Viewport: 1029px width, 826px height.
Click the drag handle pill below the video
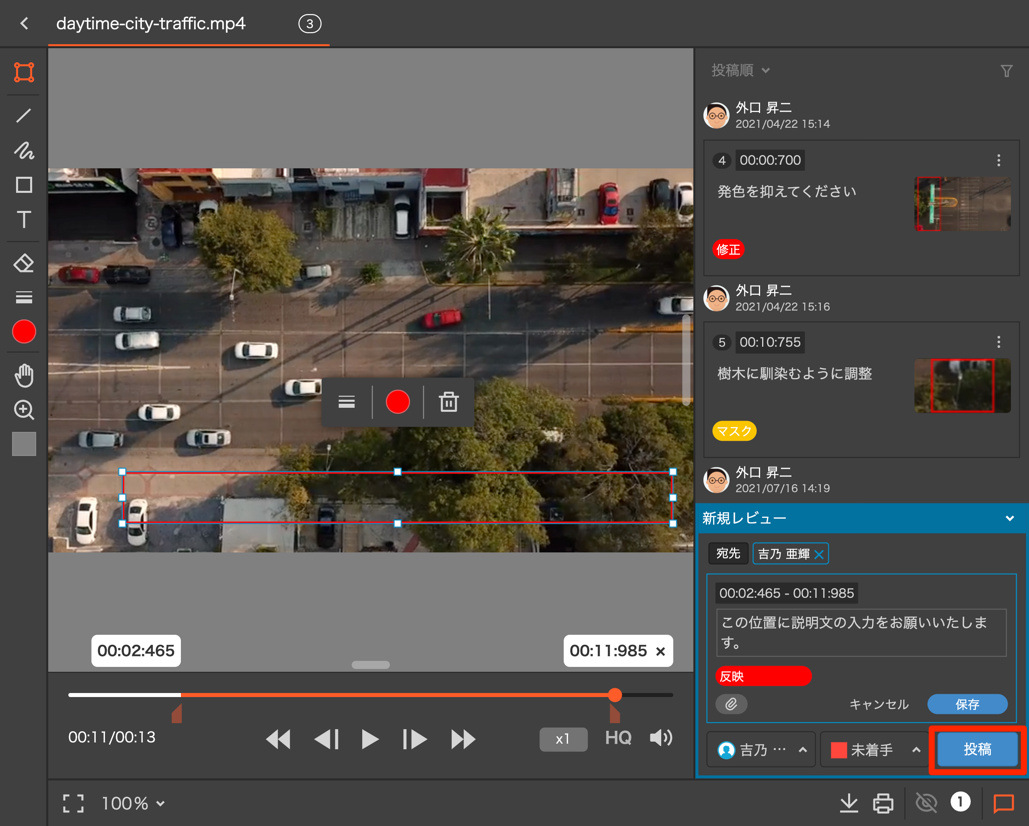click(371, 665)
